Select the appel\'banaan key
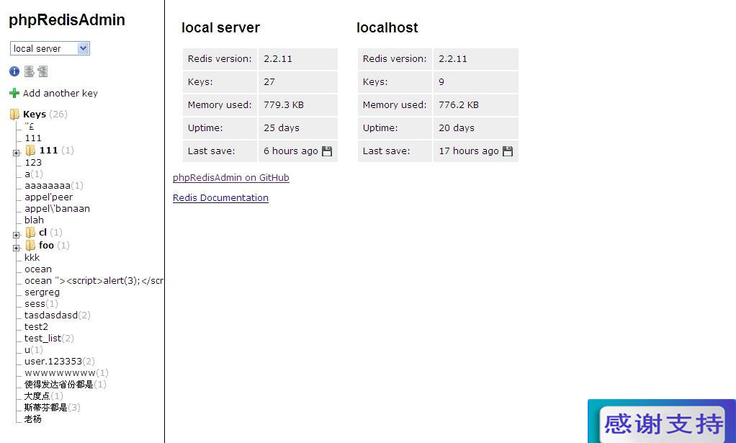This screenshot has width=736, height=443. click(x=58, y=208)
